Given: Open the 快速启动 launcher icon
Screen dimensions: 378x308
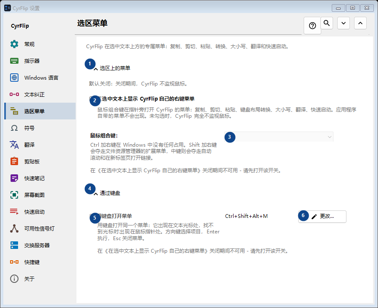Looking at the screenshot, I should [x=14, y=212].
